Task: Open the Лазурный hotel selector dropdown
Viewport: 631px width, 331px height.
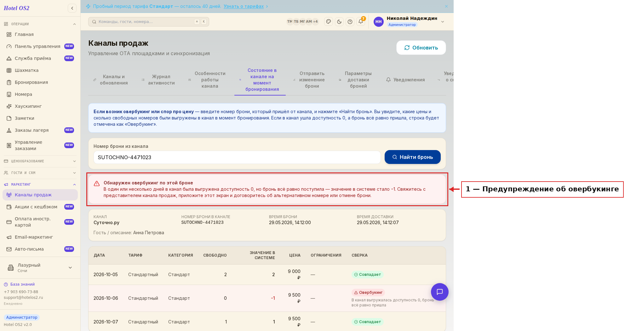Action: [40, 268]
